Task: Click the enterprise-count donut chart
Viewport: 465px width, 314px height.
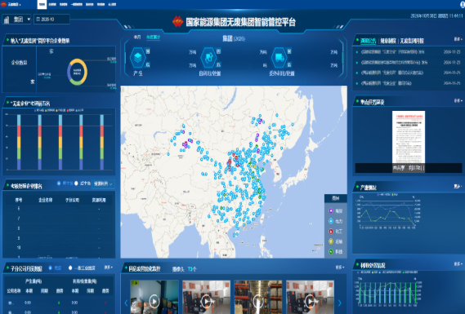Action: click(x=77, y=72)
